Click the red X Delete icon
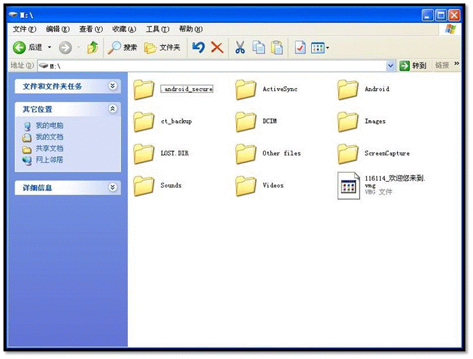 coord(217,47)
